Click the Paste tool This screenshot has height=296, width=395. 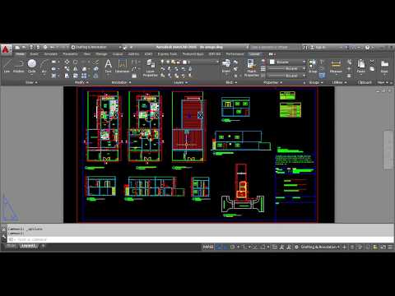click(x=361, y=66)
